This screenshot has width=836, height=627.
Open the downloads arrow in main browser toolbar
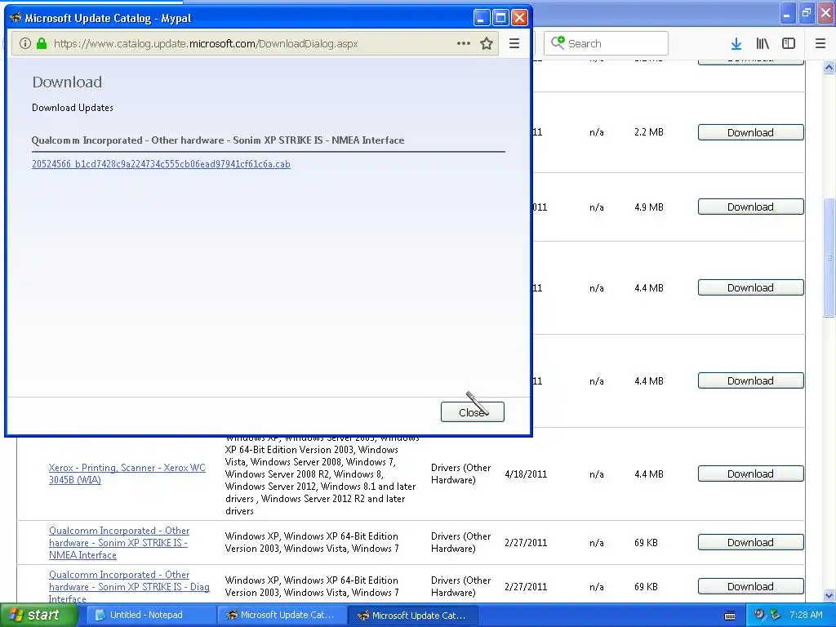click(x=736, y=44)
